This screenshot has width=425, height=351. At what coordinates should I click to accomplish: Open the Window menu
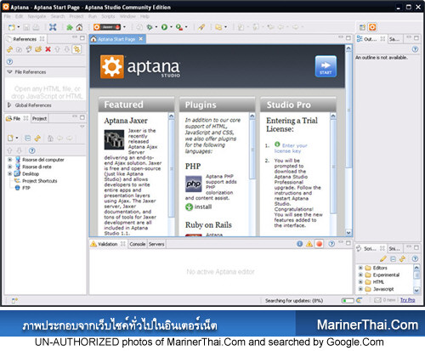pos(127,16)
